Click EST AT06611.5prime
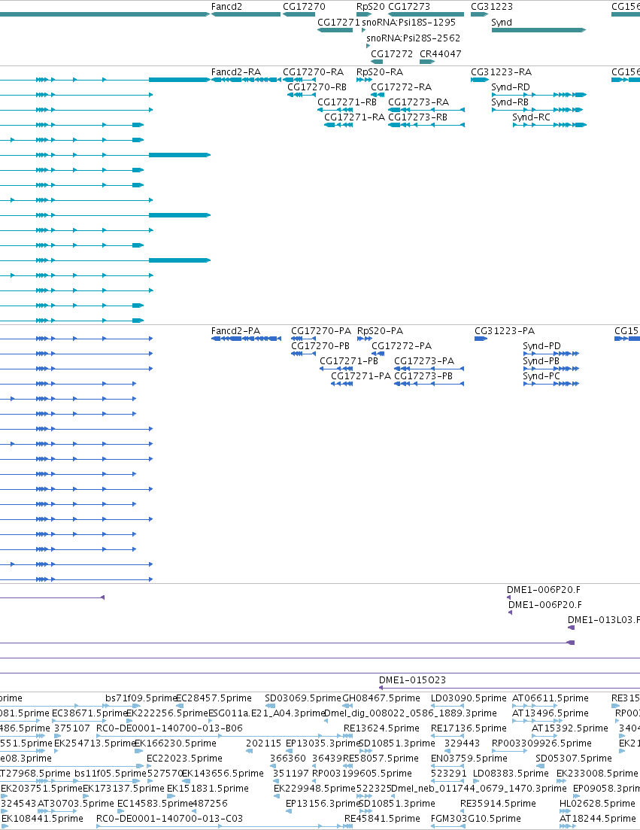 tap(550, 698)
